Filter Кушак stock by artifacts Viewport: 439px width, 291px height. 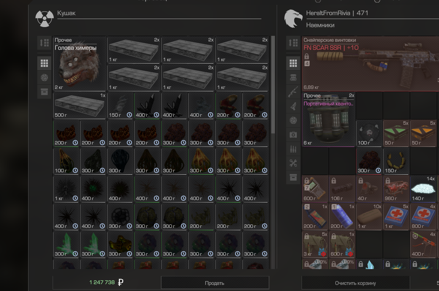pos(44,78)
